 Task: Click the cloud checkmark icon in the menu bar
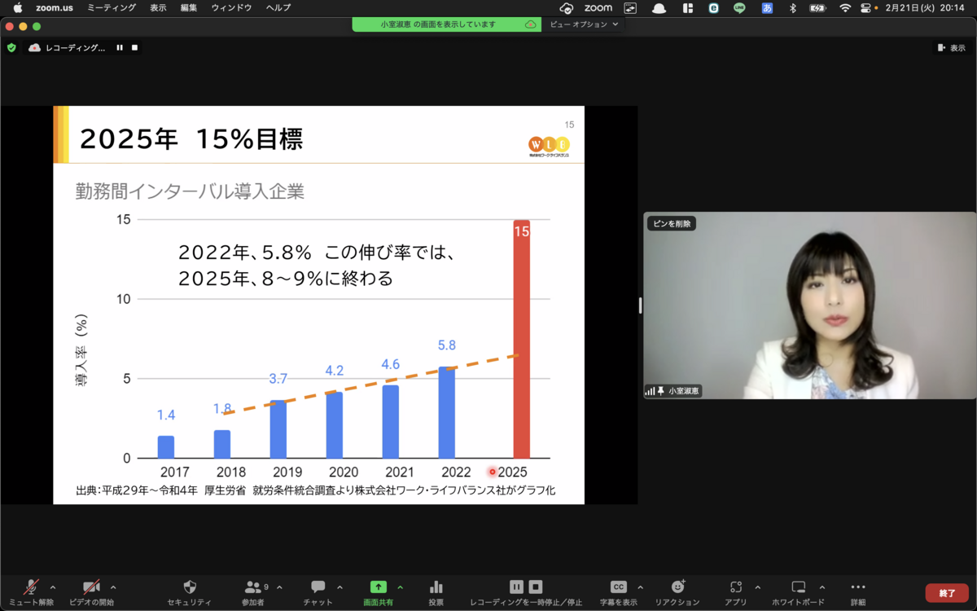pos(567,7)
